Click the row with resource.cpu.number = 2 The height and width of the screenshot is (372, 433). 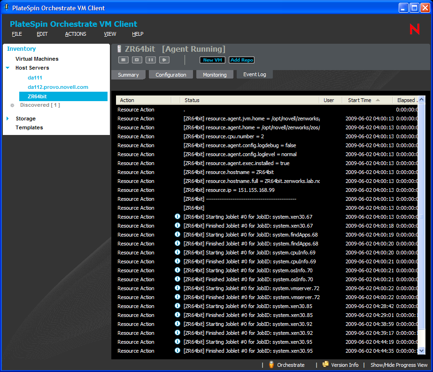[267, 136]
